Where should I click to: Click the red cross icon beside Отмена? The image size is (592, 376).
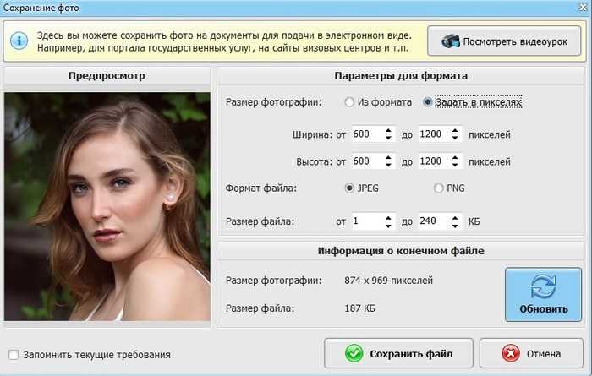click(x=511, y=354)
